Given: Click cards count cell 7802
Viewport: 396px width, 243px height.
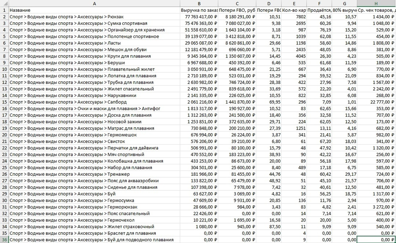Looking at the screenshot, I should (x=294, y=17).
